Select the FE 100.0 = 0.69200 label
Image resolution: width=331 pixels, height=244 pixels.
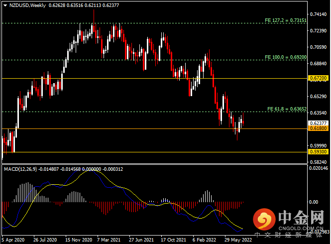tap(286, 57)
